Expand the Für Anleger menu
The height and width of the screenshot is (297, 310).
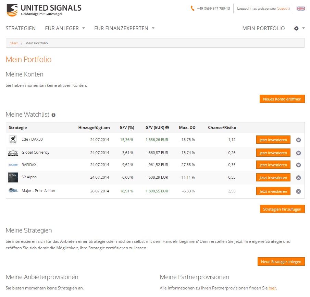(x=65, y=28)
